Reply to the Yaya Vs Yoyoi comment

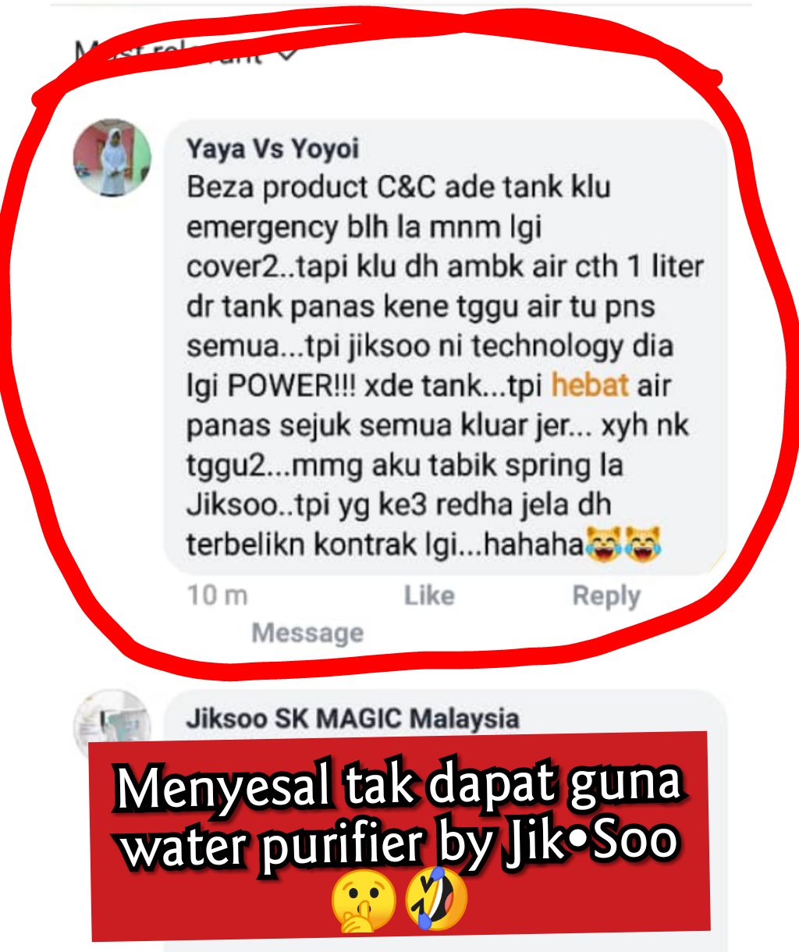[x=606, y=595]
